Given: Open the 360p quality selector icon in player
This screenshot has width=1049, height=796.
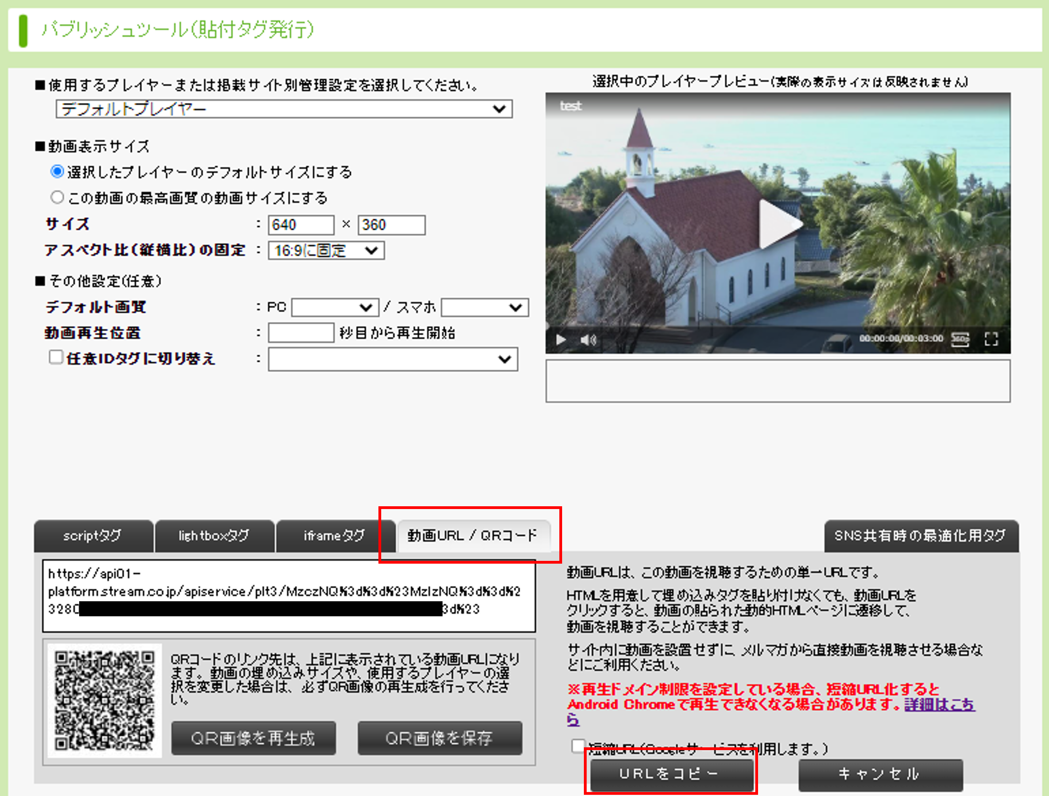Looking at the screenshot, I should pos(960,340).
